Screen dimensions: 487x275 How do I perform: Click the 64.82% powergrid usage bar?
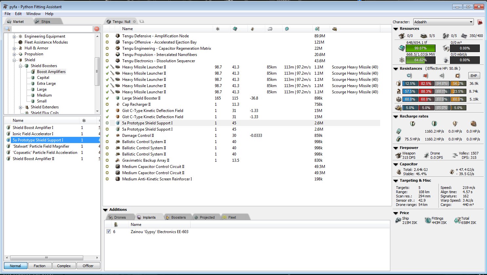coord(420,60)
